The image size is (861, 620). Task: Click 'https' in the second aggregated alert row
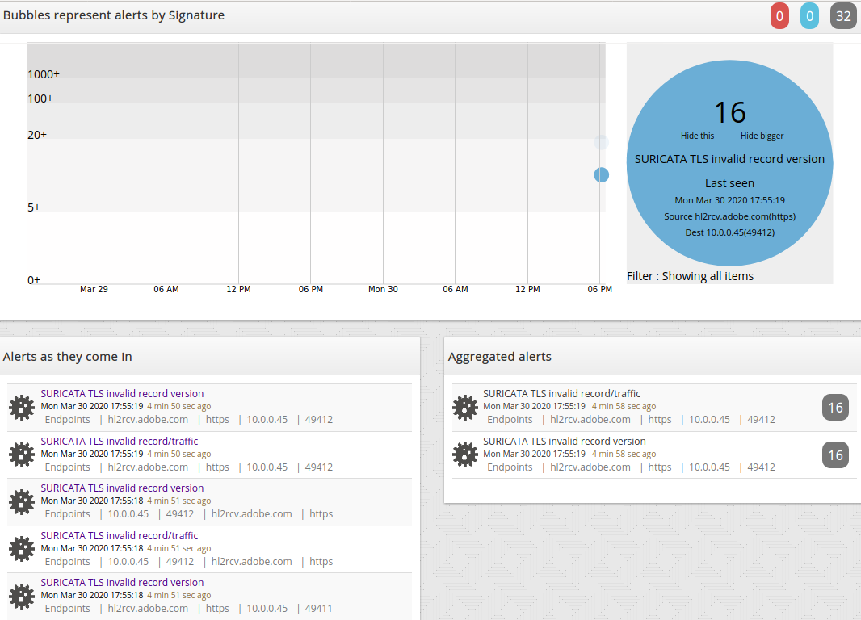click(x=659, y=467)
